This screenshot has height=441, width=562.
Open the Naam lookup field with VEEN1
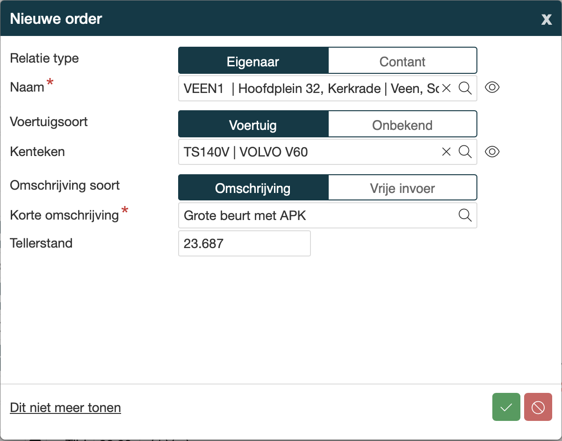309,88
